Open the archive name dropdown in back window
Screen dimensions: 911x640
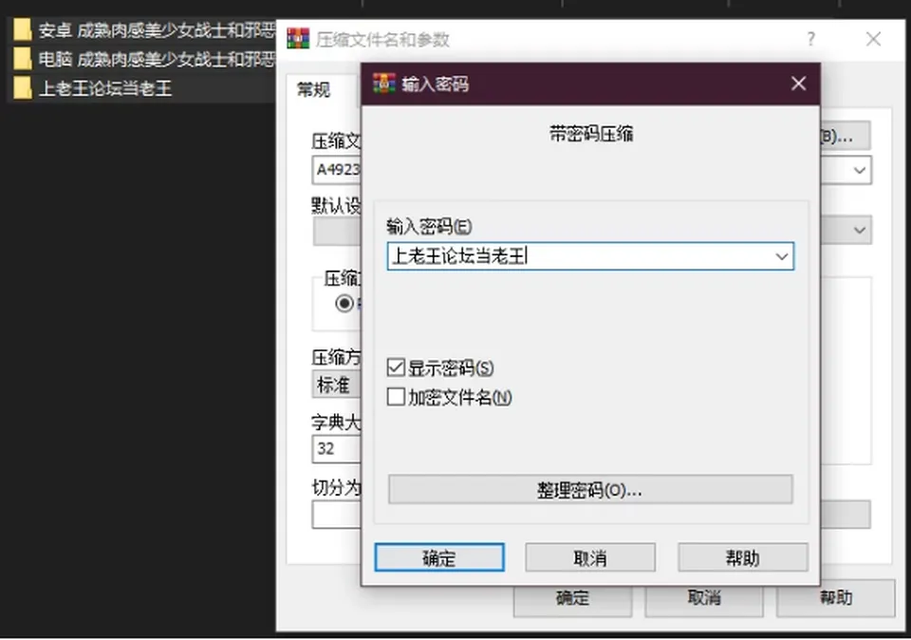tap(860, 170)
